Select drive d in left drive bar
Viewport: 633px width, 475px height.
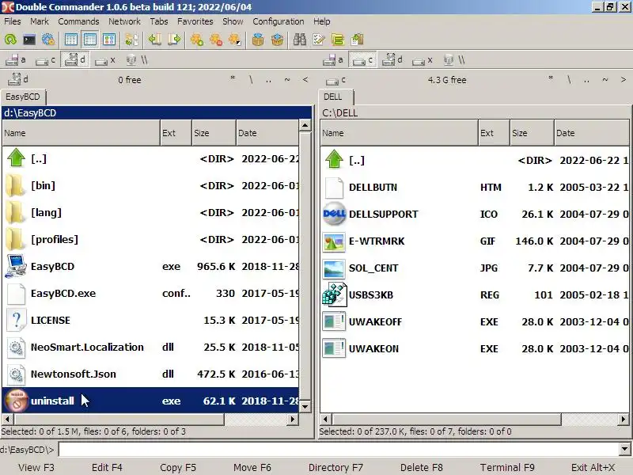[x=75, y=60]
